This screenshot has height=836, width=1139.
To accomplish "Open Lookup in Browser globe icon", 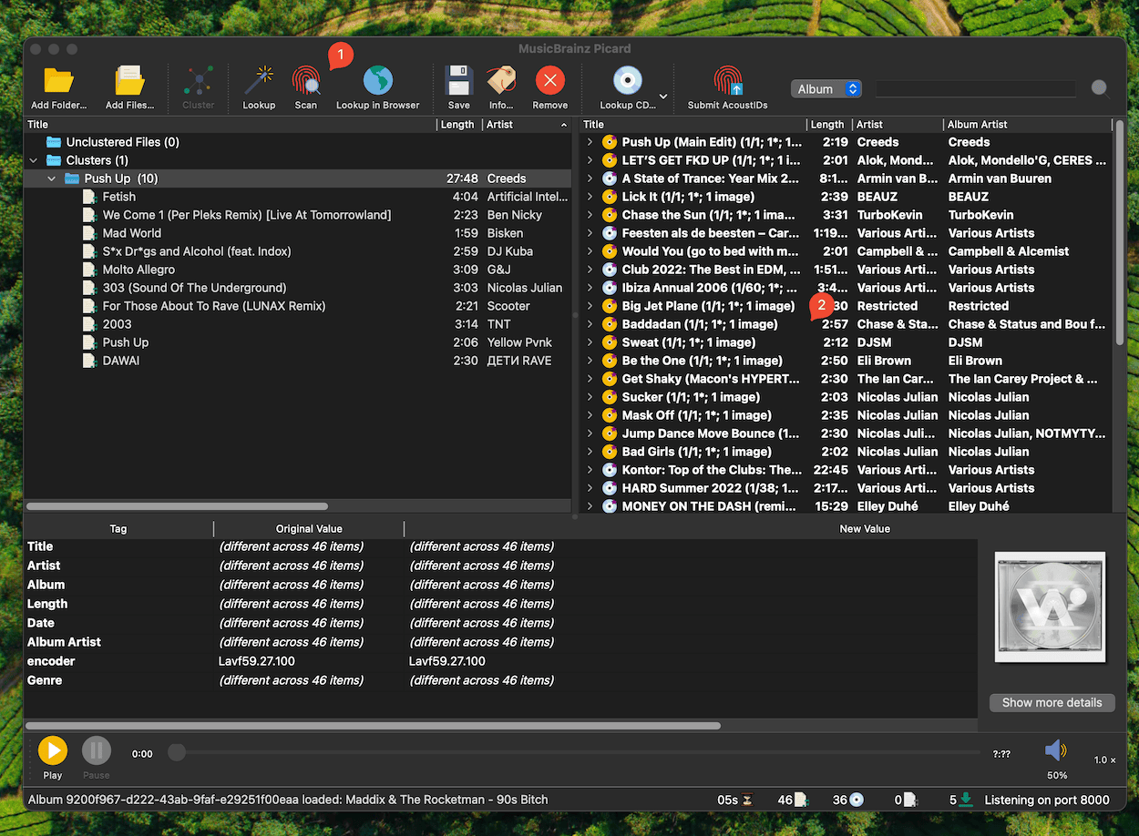I will (377, 83).
